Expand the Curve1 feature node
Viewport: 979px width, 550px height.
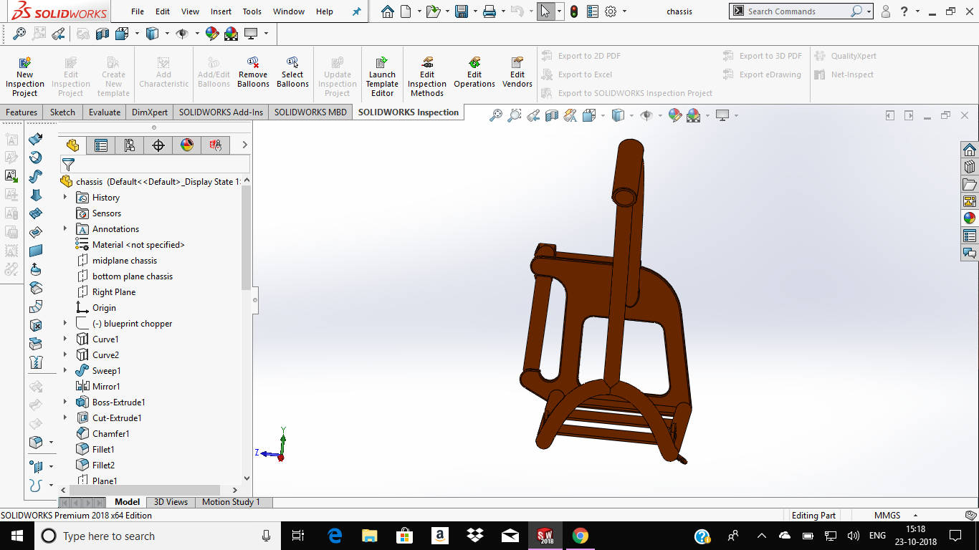tap(65, 339)
